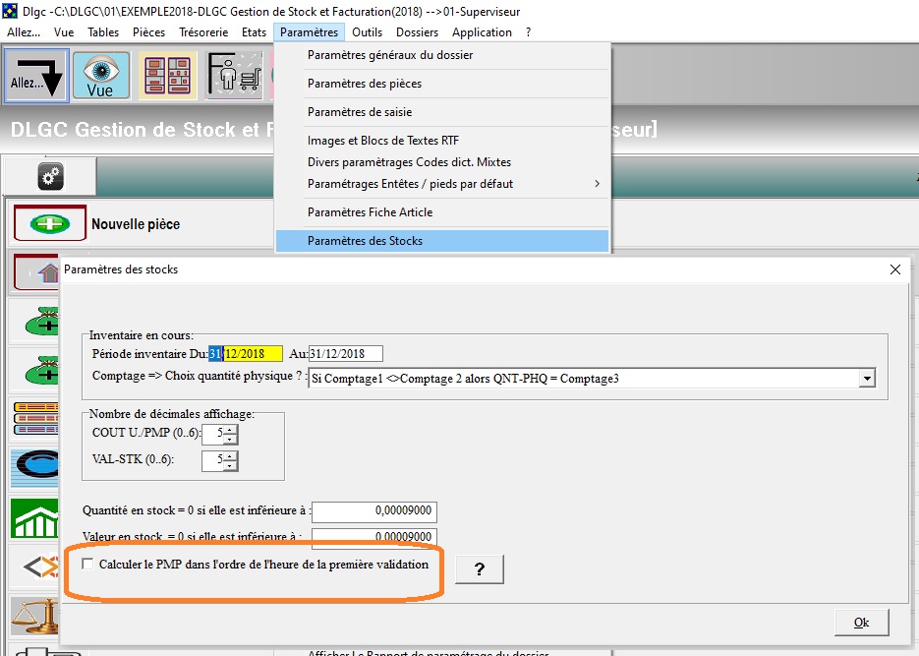Screen dimensions: 919x656
Task: Click the person with shopping cart icon
Action: coord(234,76)
